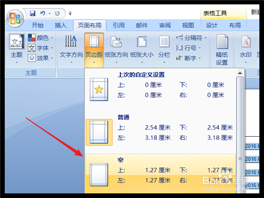
Task: Click the 断字 hyphenation icon
Action: tap(180, 58)
